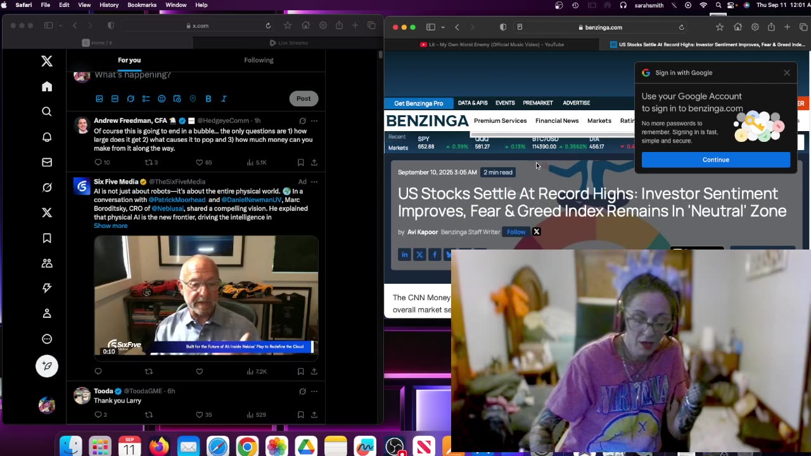Open Firefox from the Dock
Viewport: 811px width, 456px height.
[x=159, y=446]
